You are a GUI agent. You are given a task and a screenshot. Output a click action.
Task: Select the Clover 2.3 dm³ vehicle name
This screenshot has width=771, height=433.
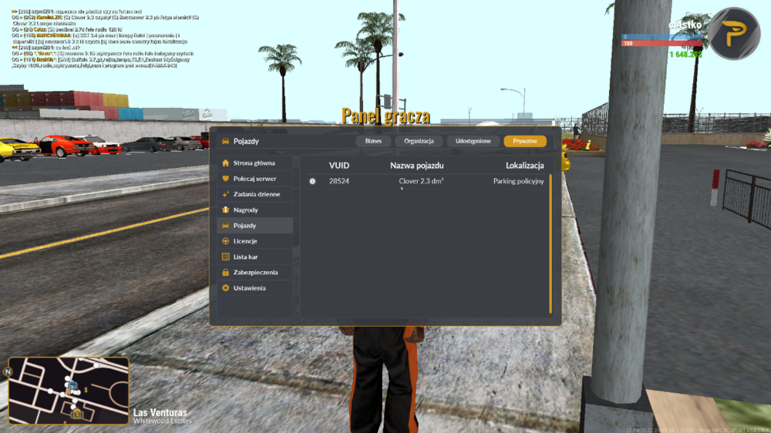pyautogui.click(x=421, y=181)
